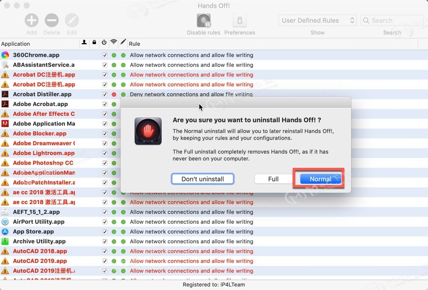Image resolution: width=428 pixels, height=290 pixels.
Task: Select the AdobeApplicationMan row name
Action: click(44, 173)
